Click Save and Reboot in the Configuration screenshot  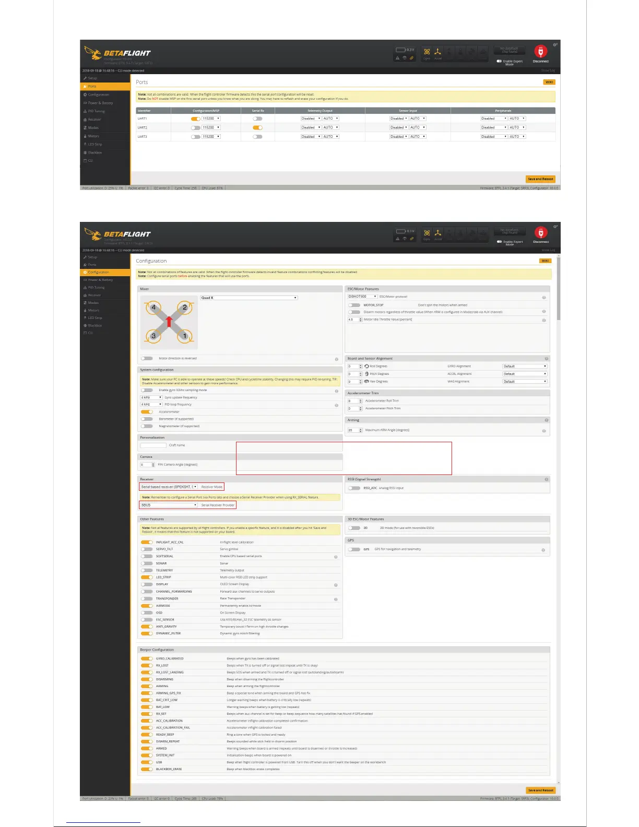(x=540, y=790)
